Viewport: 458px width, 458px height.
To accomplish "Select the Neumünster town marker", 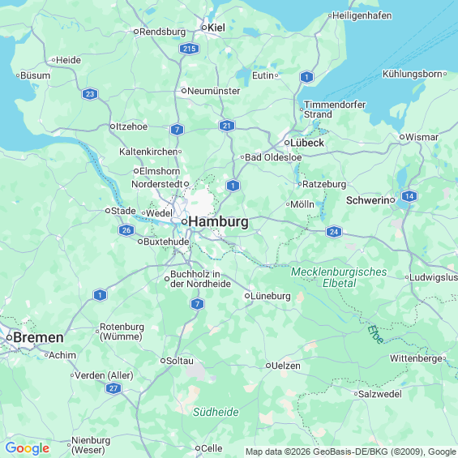I will [x=184, y=91].
